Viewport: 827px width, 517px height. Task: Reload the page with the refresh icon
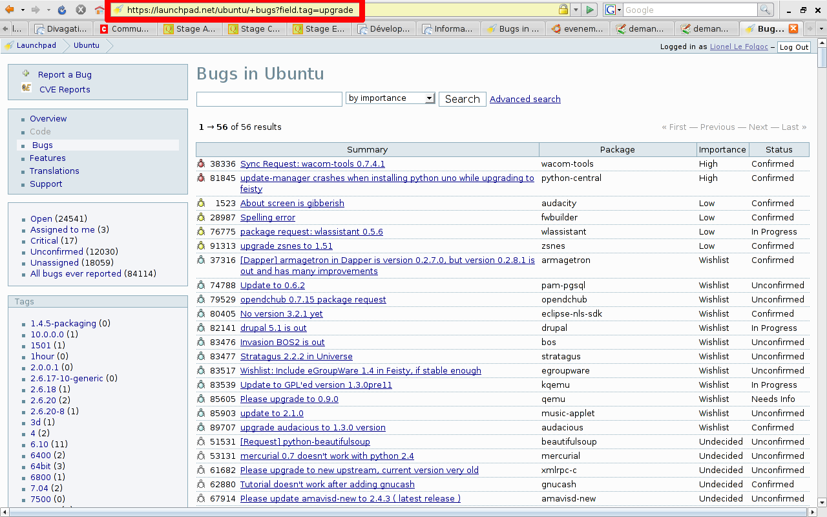(x=62, y=10)
